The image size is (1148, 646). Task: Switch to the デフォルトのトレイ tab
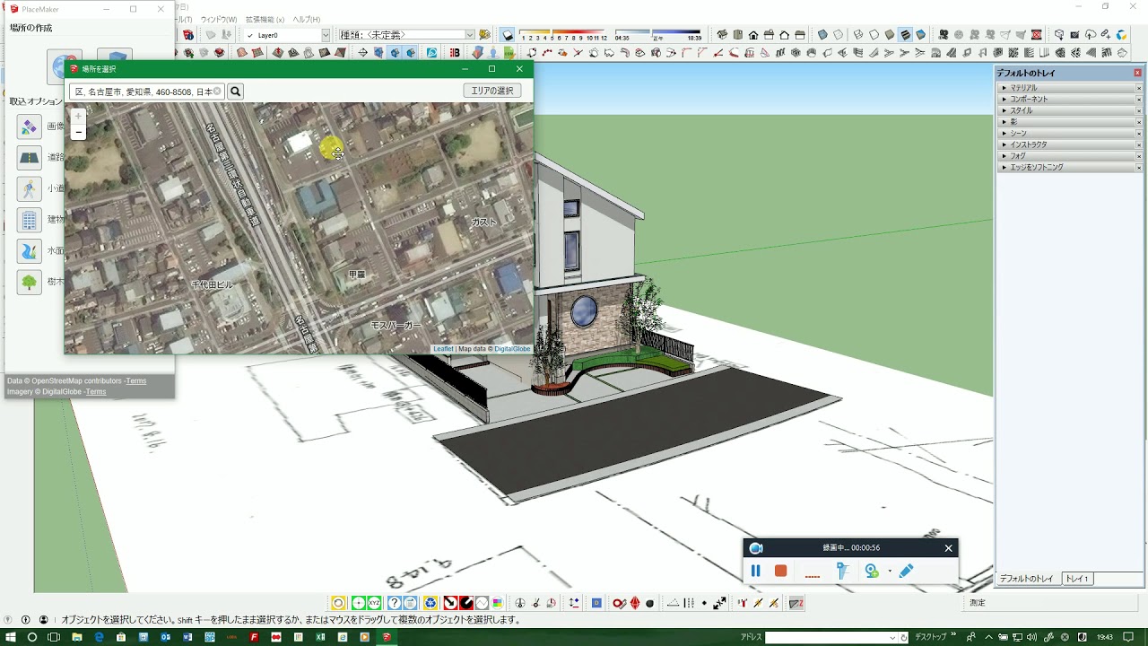[1027, 579]
